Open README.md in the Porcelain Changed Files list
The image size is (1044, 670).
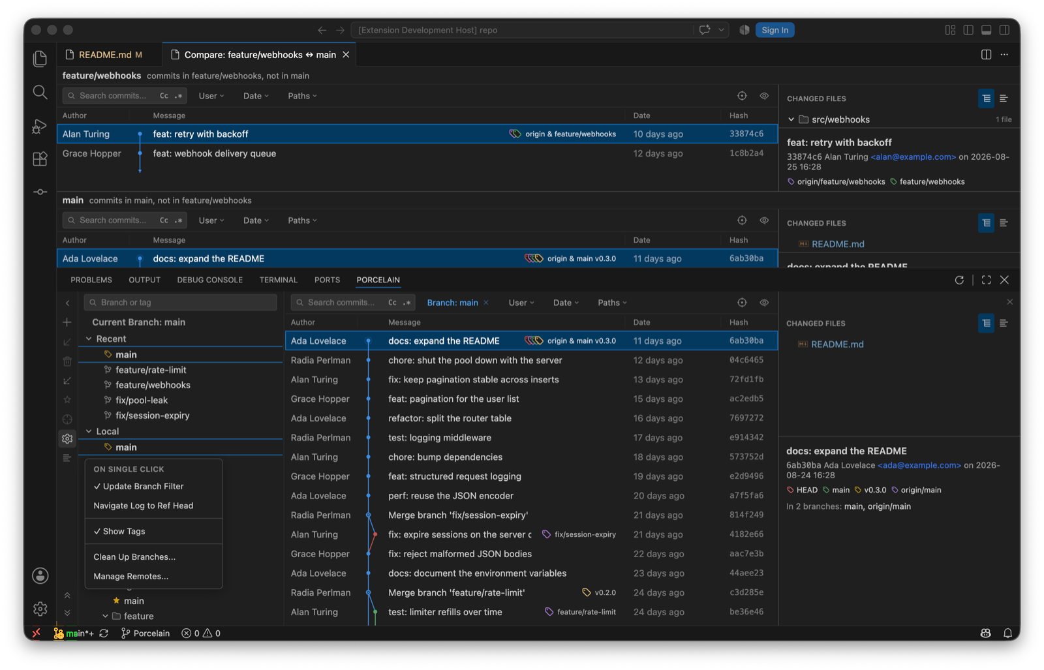click(x=837, y=344)
